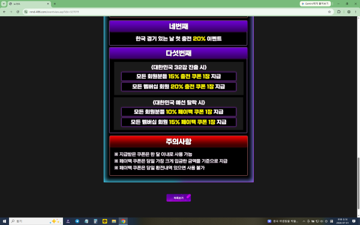Click the Gemini button in title bar
360x225 pixels.
tap(315, 4)
